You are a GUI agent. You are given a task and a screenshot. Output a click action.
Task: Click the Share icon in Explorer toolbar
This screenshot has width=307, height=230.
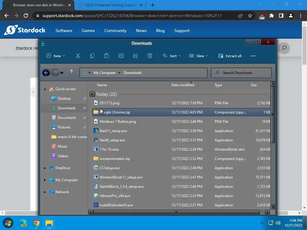click(136, 56)
